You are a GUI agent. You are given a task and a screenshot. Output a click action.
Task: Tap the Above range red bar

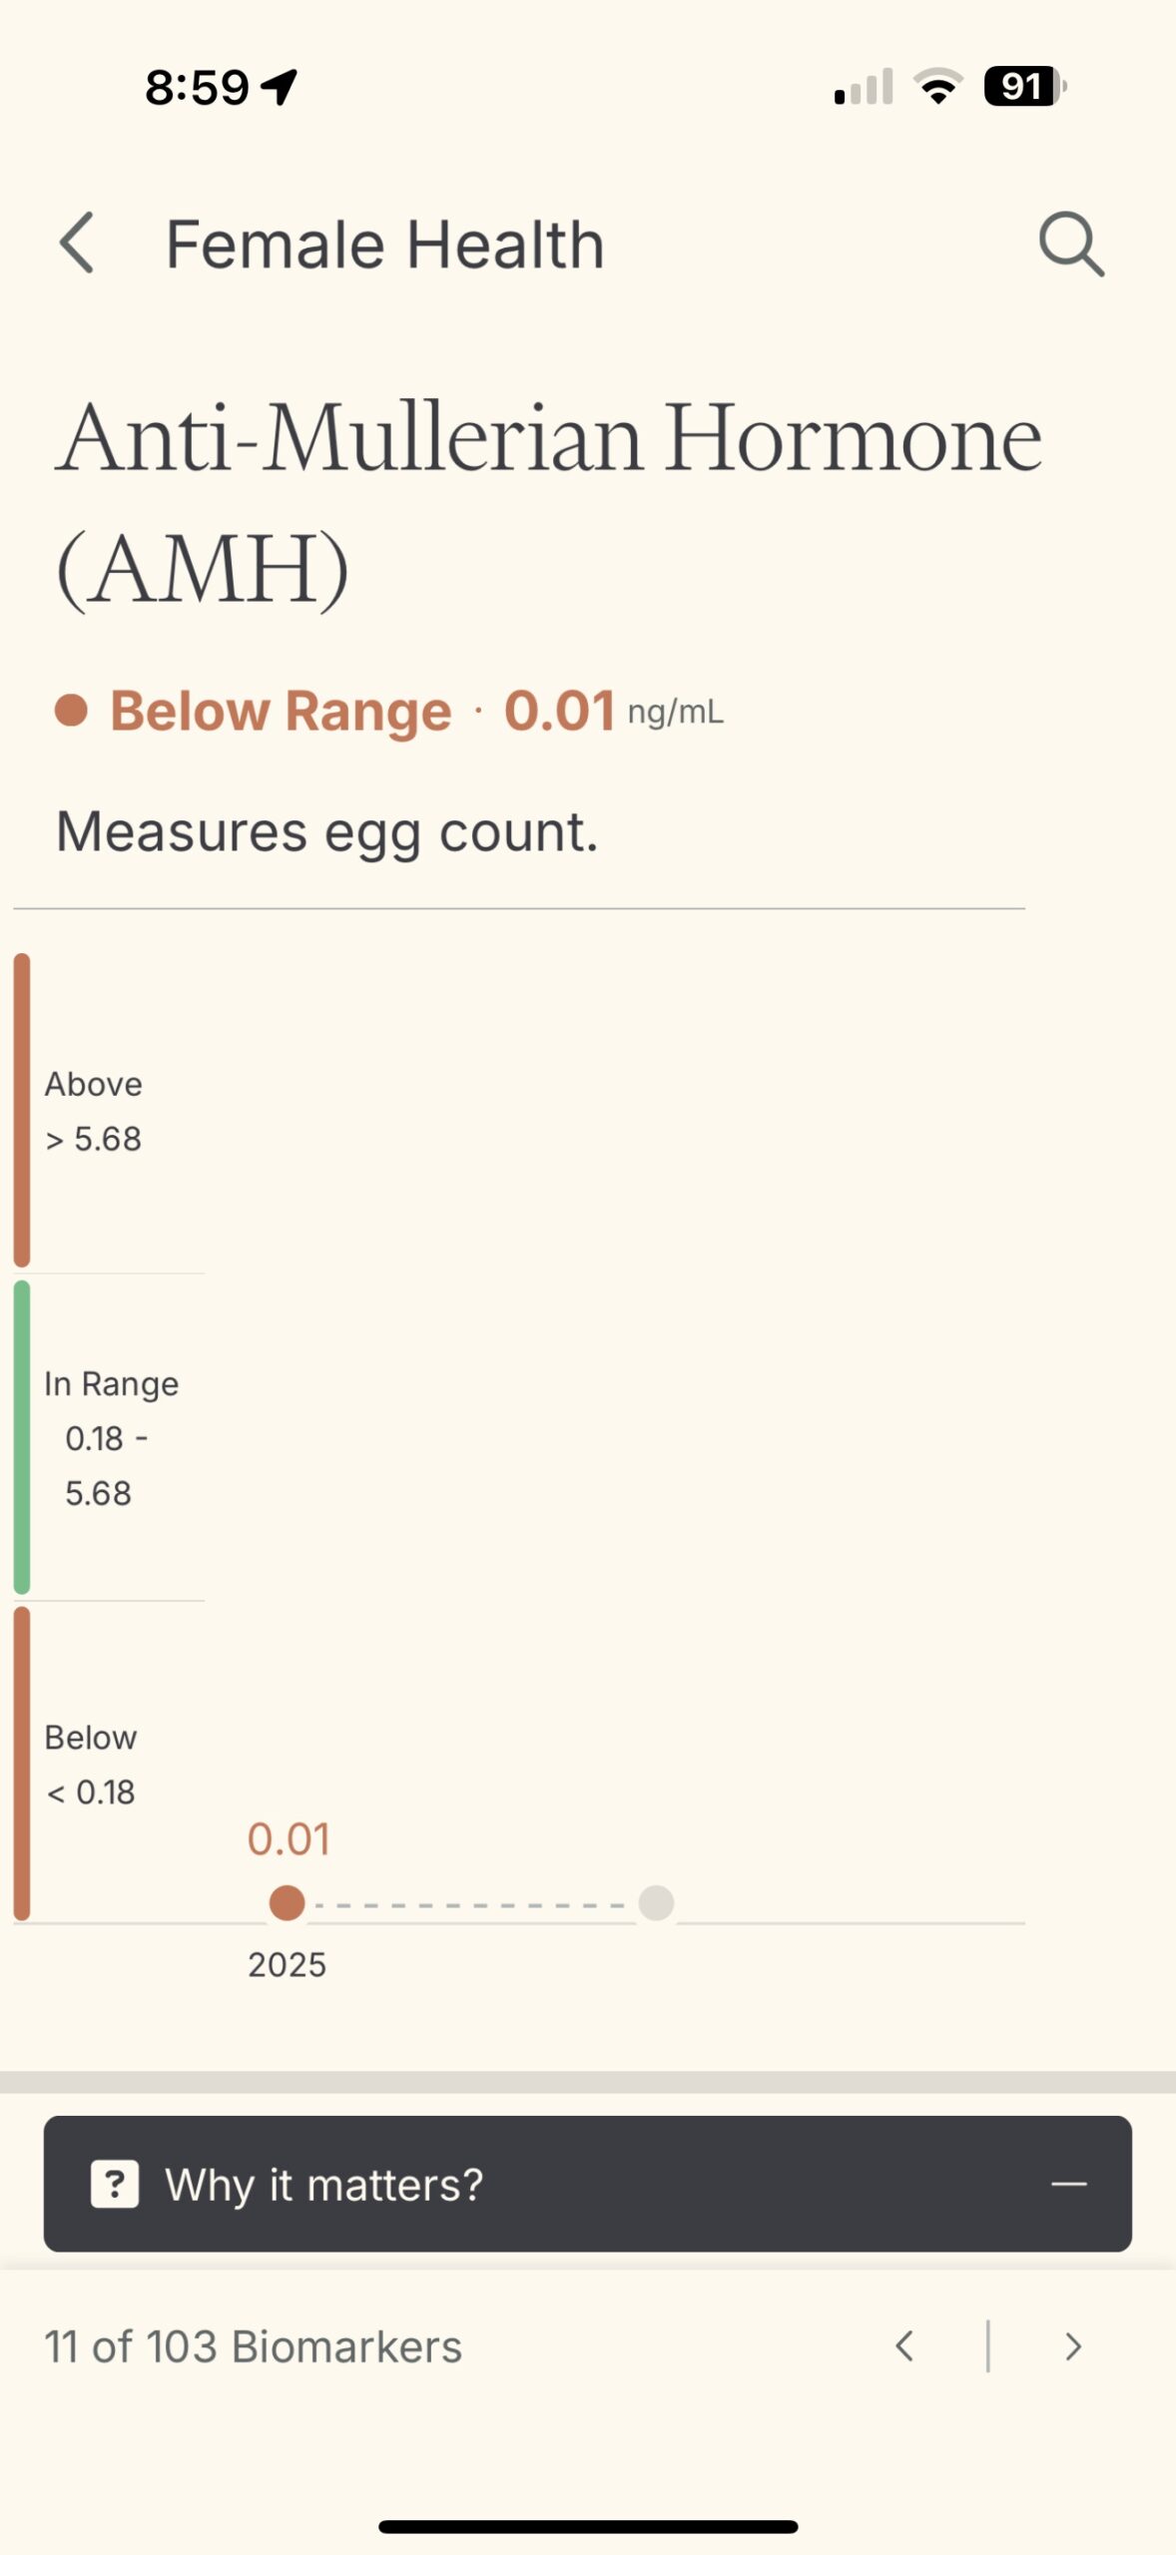pos(22,1110)
